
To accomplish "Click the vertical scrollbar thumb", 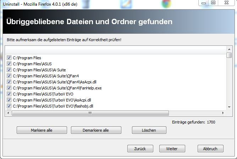I will pos(229,55).
